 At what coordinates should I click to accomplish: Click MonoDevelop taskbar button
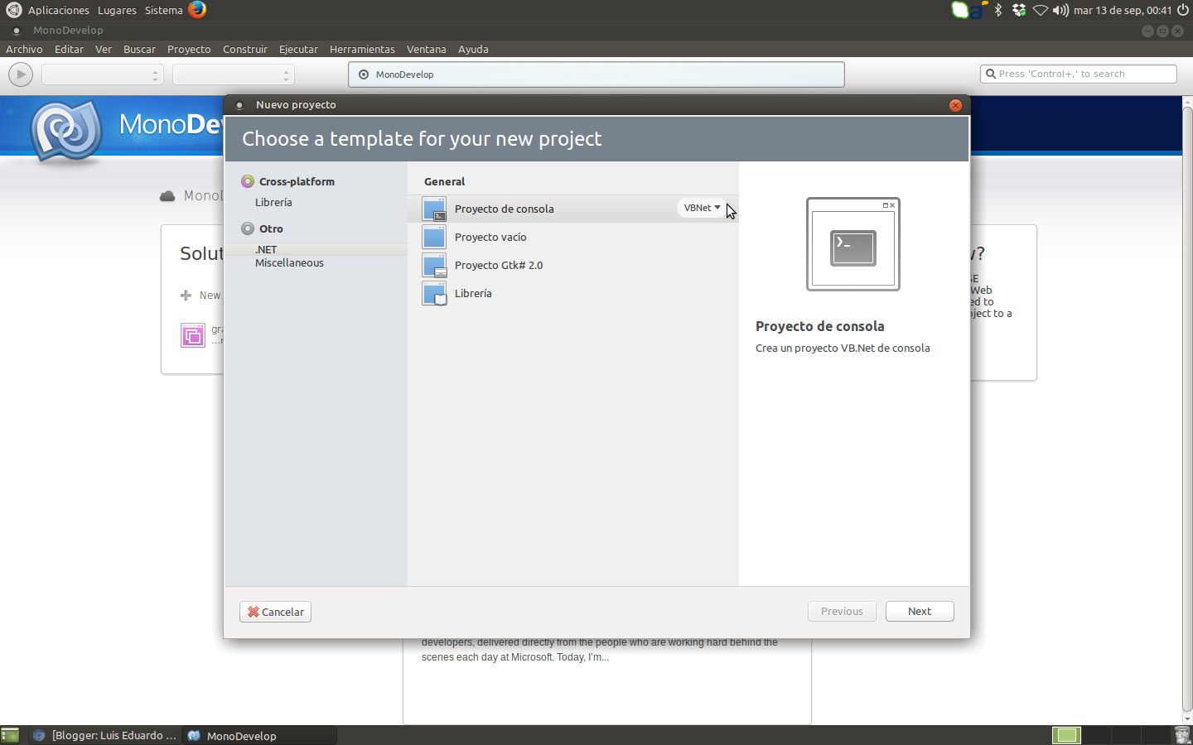(x=260, y=735)
